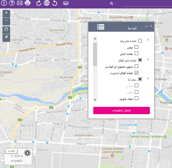Close the لایه ها panel
Screen dimensions: 172x168
click(151, 26)
